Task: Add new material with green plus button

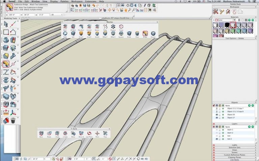Action: pos(250,20)
